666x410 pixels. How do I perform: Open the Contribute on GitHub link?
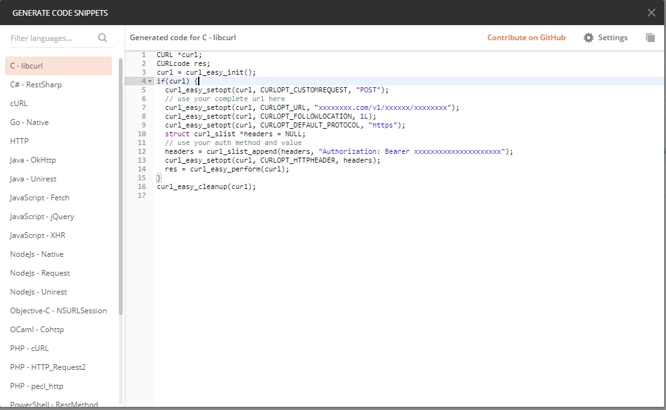click(x=526, y=38)
